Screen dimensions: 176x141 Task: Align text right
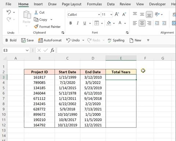(x=149, y=23)
